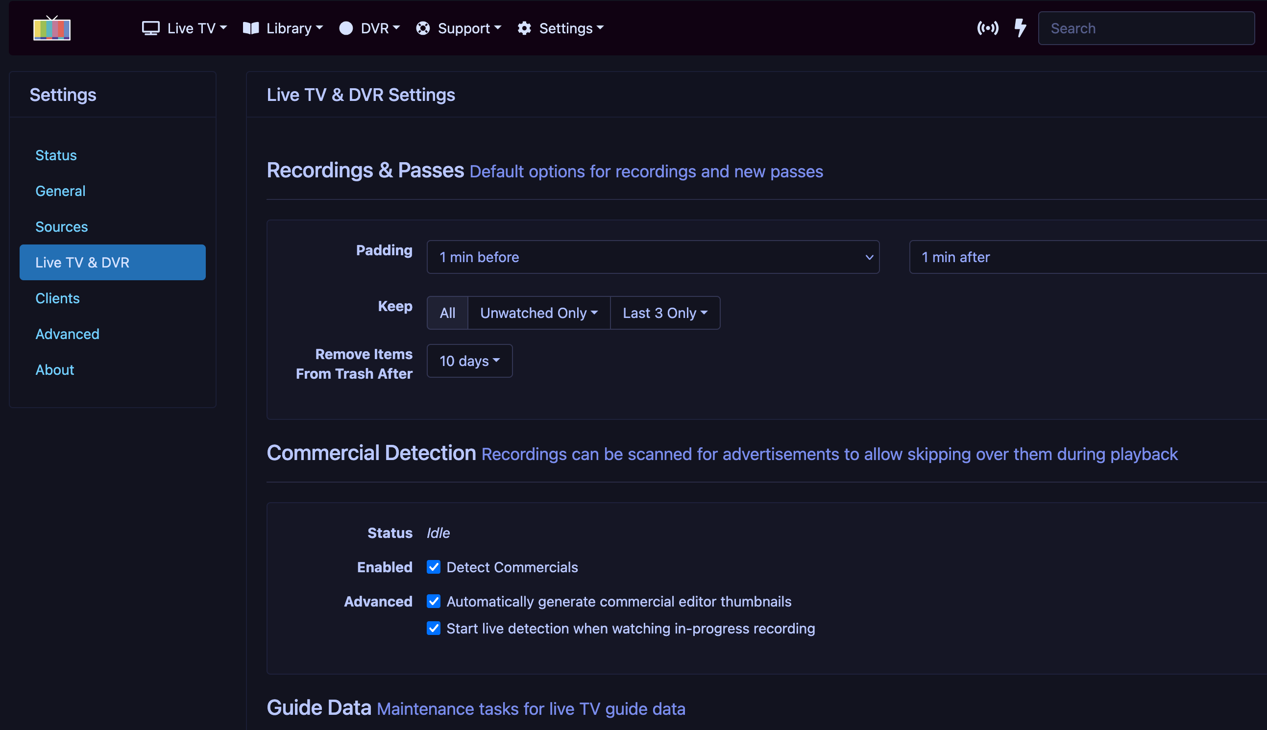Open the Advanced settings link
Screen dimensions: 1267x730
click(x=67, y=334)
